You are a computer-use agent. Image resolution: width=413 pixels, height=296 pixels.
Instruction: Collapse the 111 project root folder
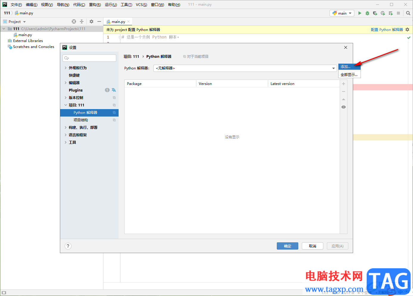pos(4,29)
